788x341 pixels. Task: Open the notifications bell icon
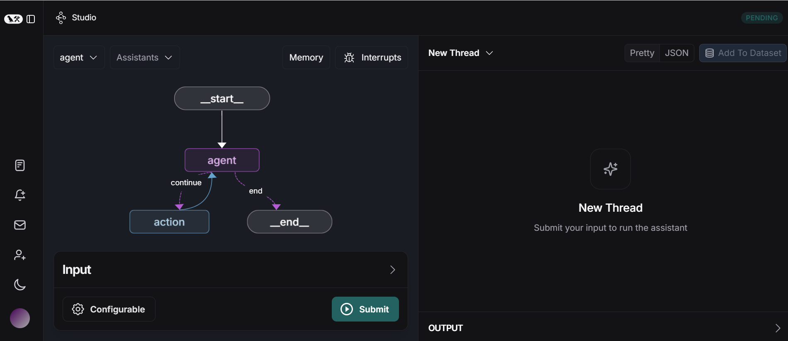tap(20, 195)
